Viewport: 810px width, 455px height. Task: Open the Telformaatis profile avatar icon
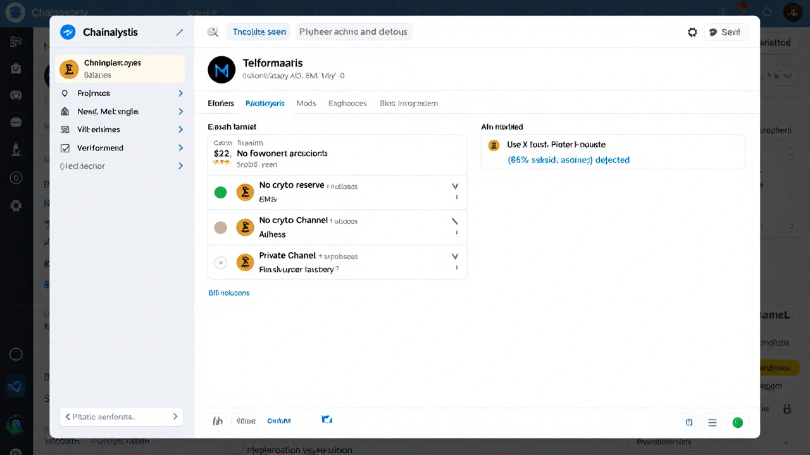[x=221, y=70]
